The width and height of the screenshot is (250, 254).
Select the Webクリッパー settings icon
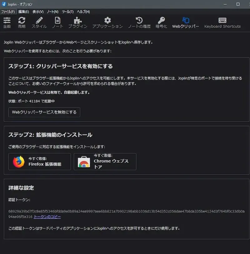click(x=186, y=22)
